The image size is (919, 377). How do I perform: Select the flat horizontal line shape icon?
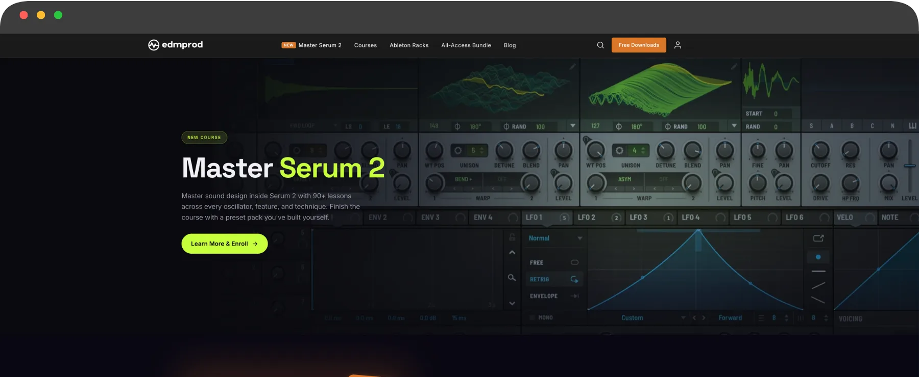click(818, 271)
